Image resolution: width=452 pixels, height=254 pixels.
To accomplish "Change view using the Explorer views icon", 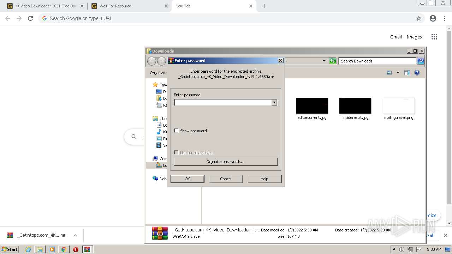I will coord(389,73).
